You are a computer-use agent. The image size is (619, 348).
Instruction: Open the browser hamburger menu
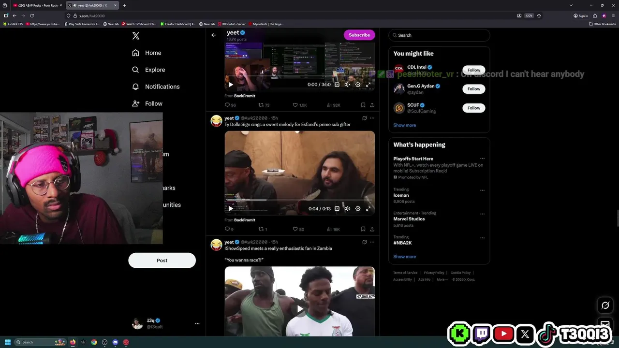612,15
